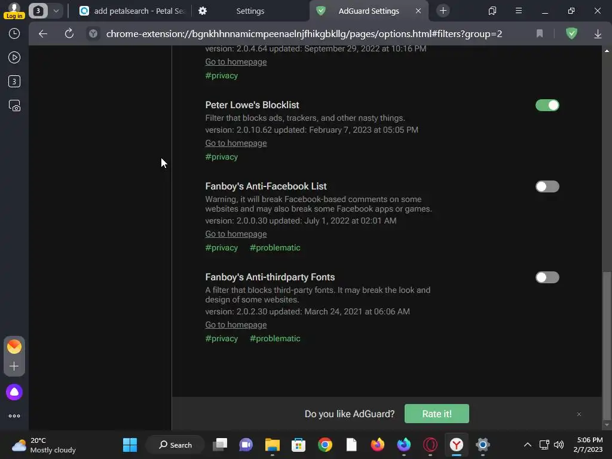Click #problematic tag under Anti-thirdparty Fonts
The height and width of the screenshot is (459, 612).
point(275,339)
